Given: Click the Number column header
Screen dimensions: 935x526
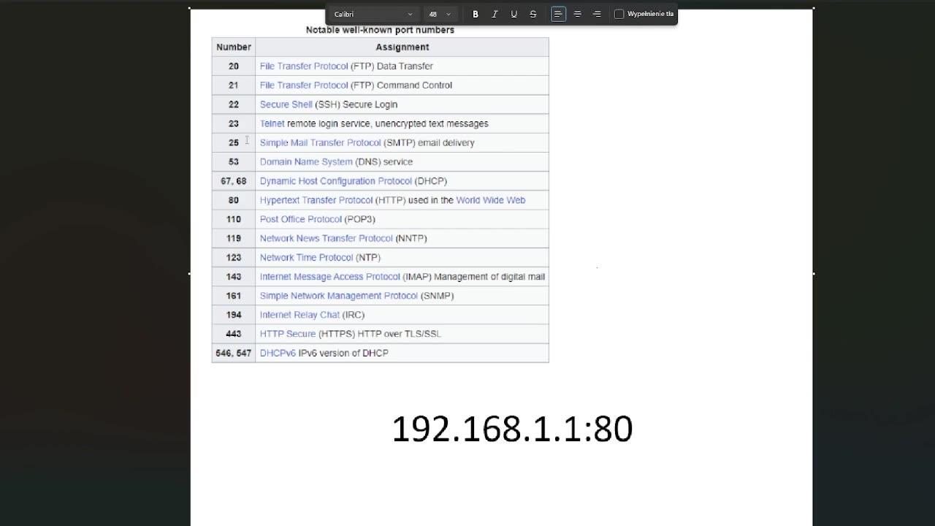Looking at the screenshot, I should pos(234,47).
